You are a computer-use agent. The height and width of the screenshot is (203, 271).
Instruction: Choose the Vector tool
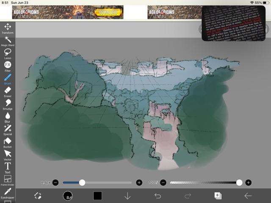tap(8, 155)
